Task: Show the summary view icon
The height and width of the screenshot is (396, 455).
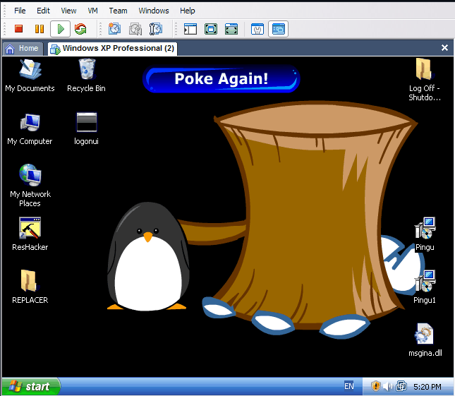Action: 257,29
